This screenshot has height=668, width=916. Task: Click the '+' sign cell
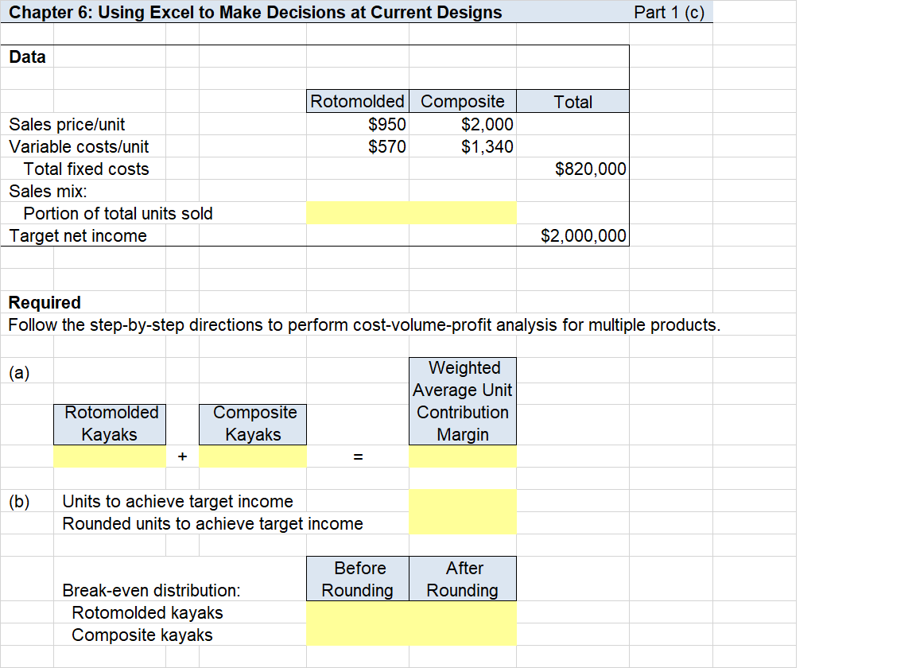coord(182,456)
